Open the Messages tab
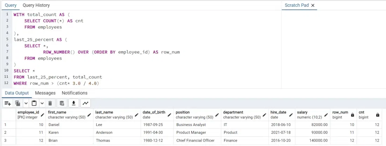 click(x=45, y=93)
